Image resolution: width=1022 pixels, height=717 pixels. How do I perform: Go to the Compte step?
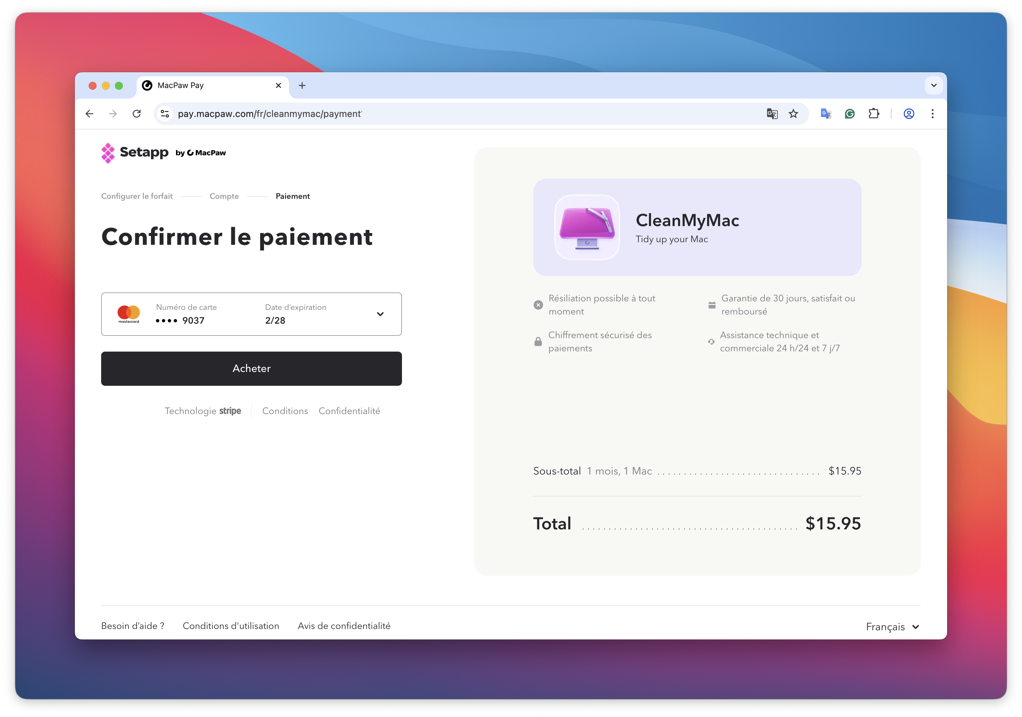224,196
